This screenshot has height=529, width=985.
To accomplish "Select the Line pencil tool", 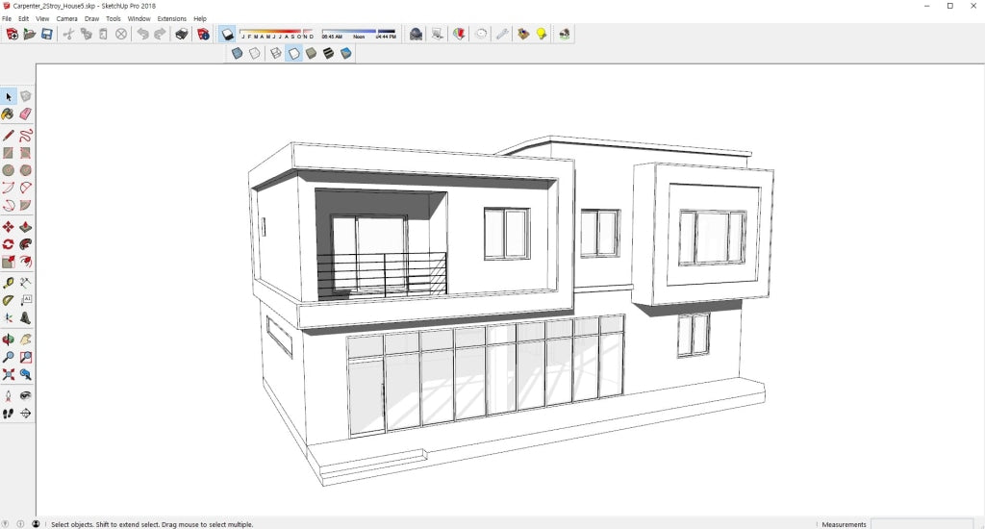I will click(8, 136).
